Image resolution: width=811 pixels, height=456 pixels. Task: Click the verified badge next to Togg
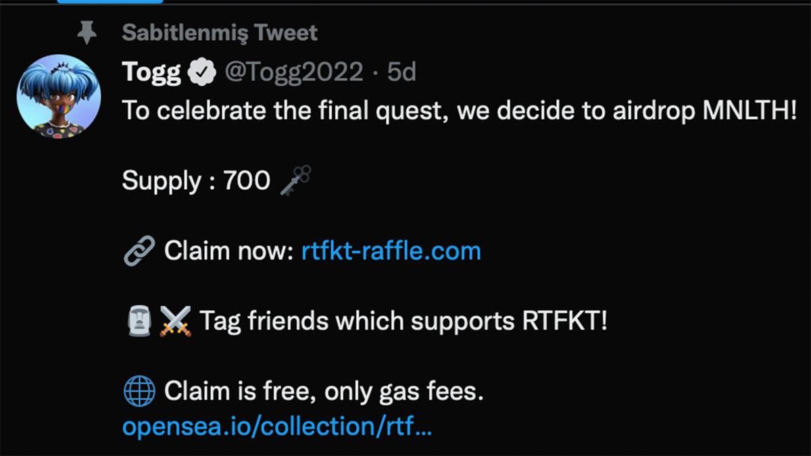tap(201, 71)
